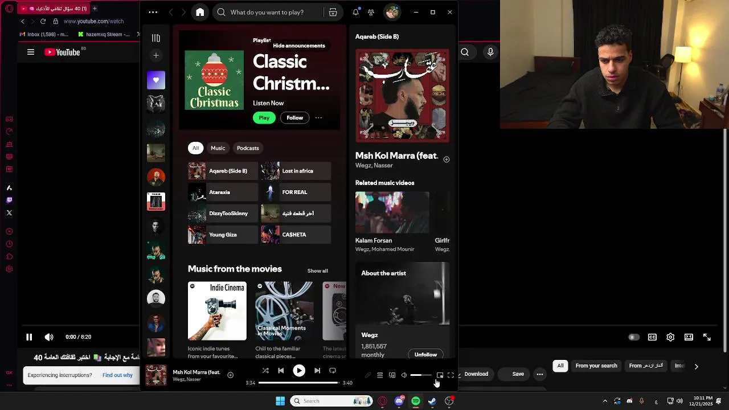Adjust the Spotify volume slider
Viewport: 729px width, 410px height.
[x=421, y=375]
